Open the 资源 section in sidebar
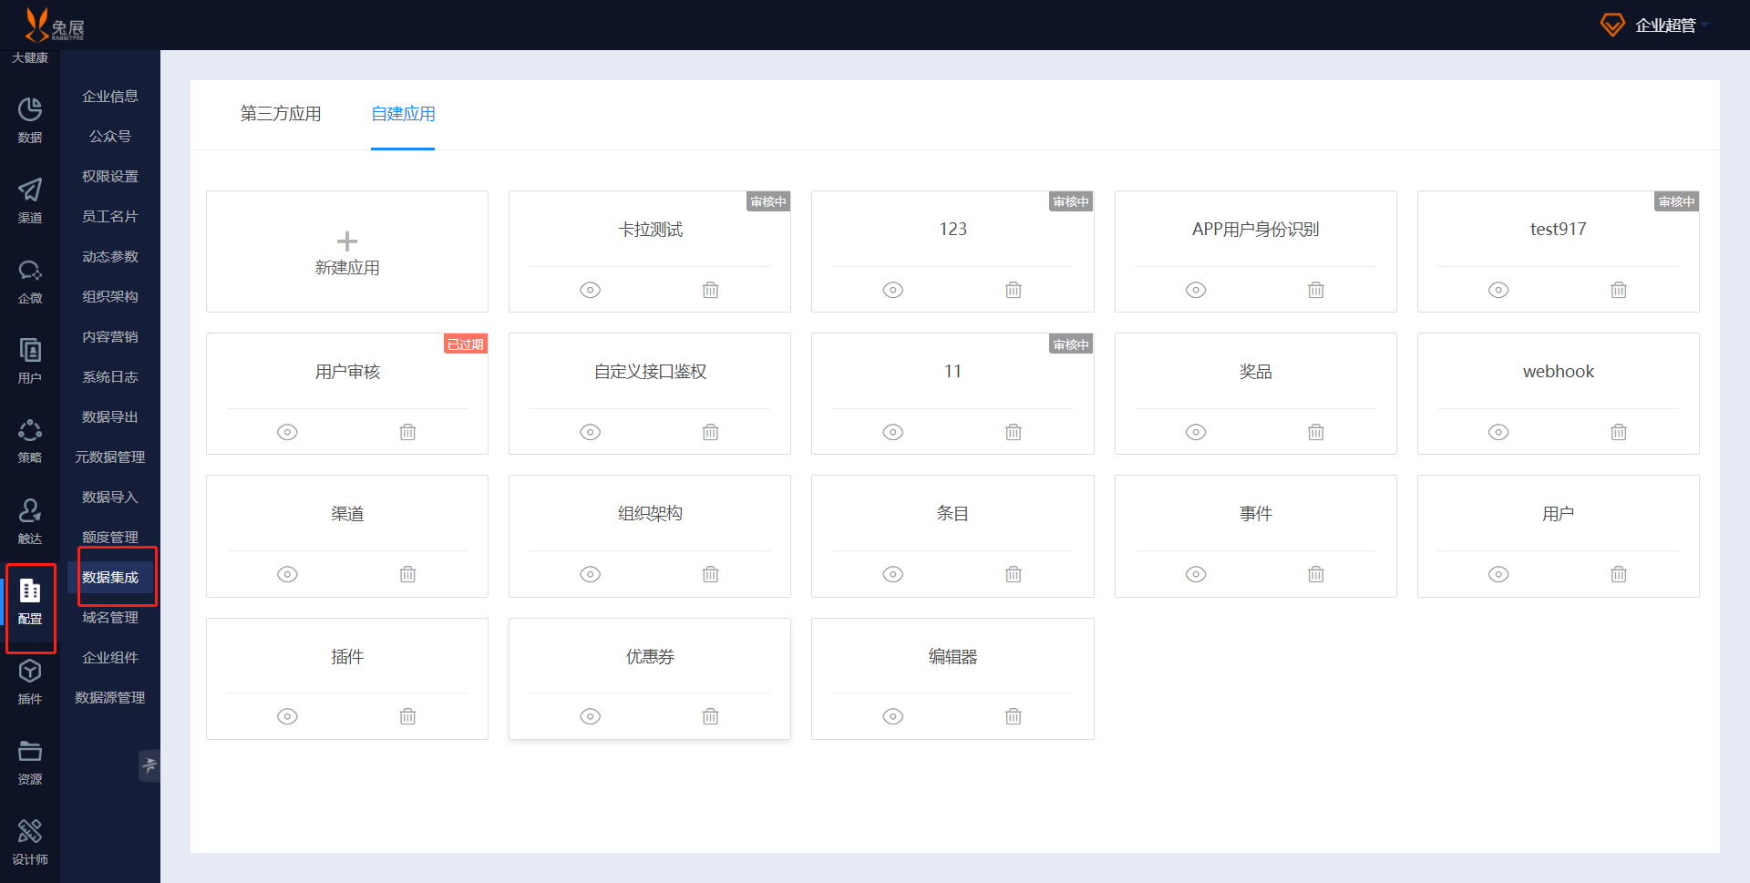This screenshot has width=1750, height=883. pyautogui.click(x=30, y=762)
